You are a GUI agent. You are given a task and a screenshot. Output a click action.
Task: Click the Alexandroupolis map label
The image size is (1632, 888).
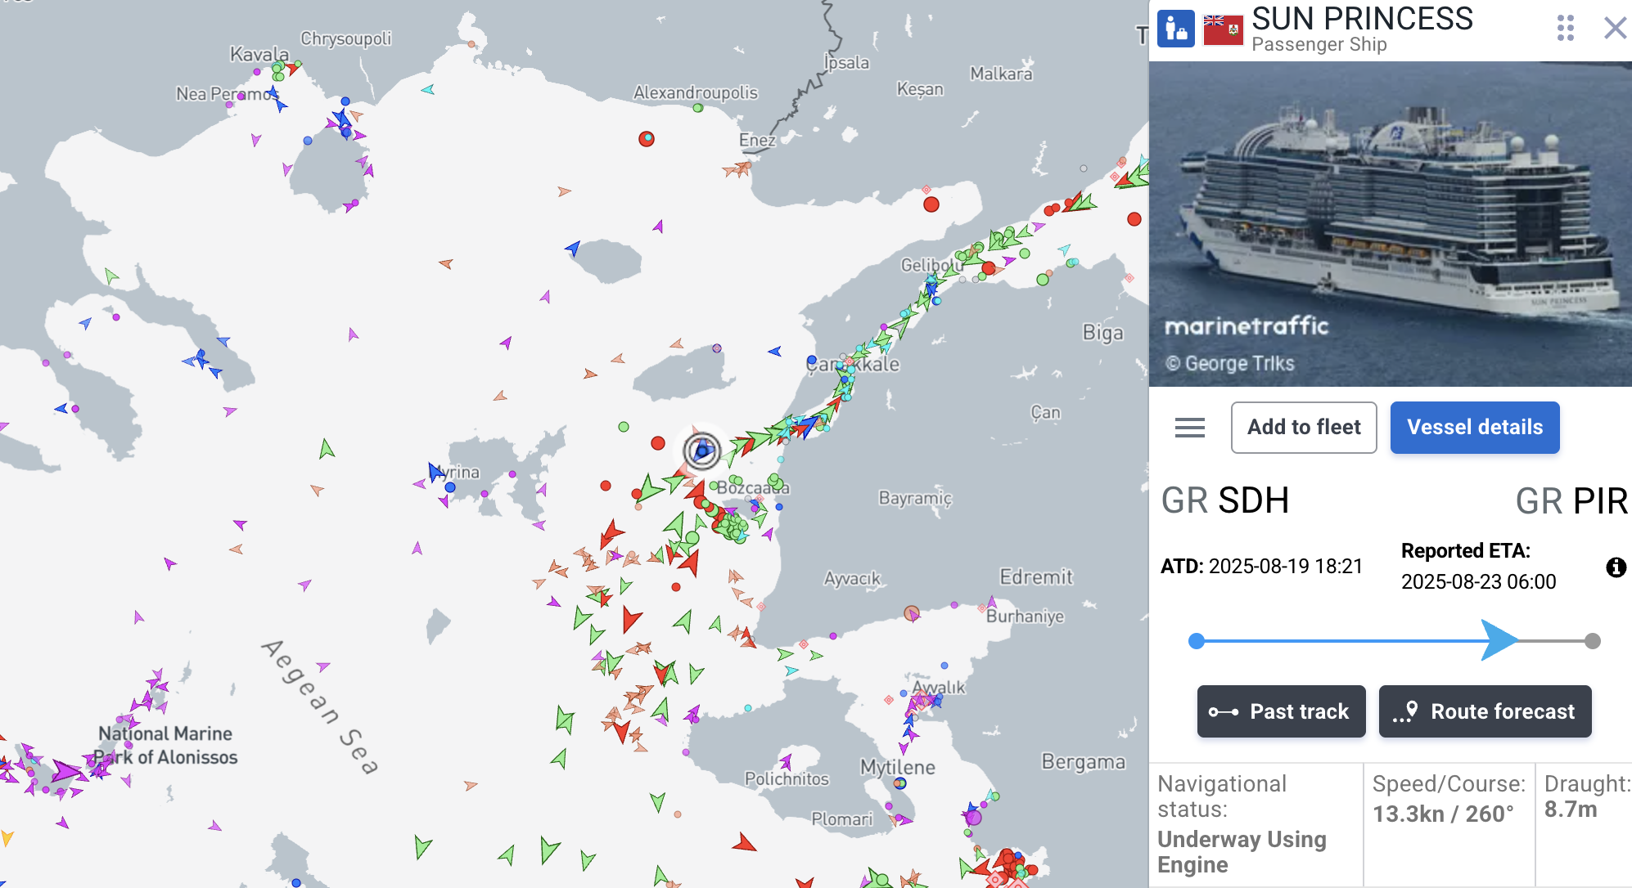(696, 92)
